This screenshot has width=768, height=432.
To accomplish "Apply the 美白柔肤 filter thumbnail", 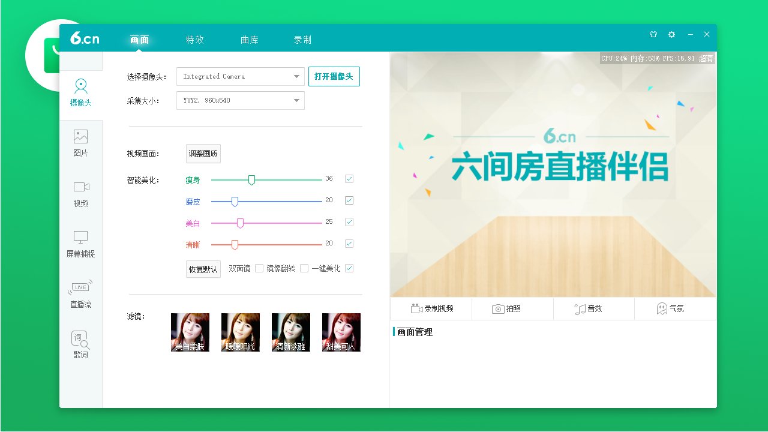I will [x=190, y=332].
